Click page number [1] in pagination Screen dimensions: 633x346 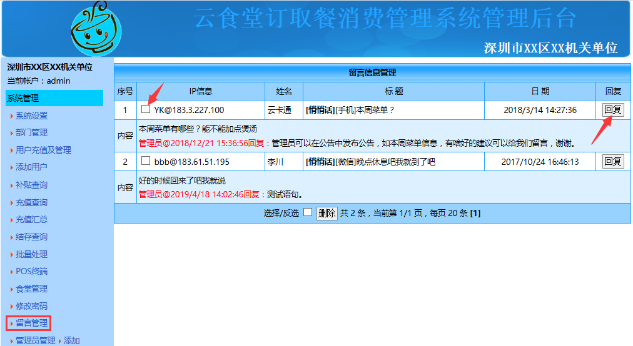click(x=475, y=213)
